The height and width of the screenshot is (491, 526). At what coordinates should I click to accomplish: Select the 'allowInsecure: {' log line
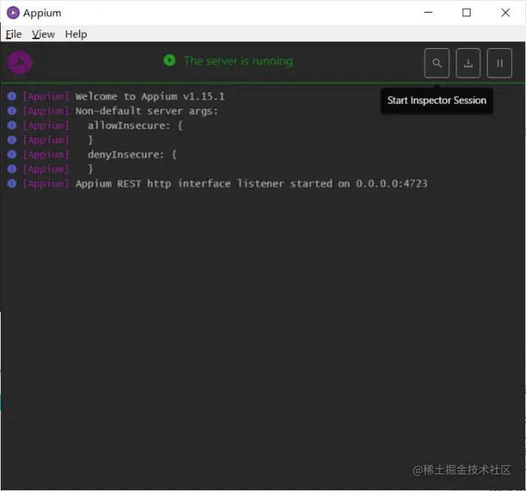point(135,126)
